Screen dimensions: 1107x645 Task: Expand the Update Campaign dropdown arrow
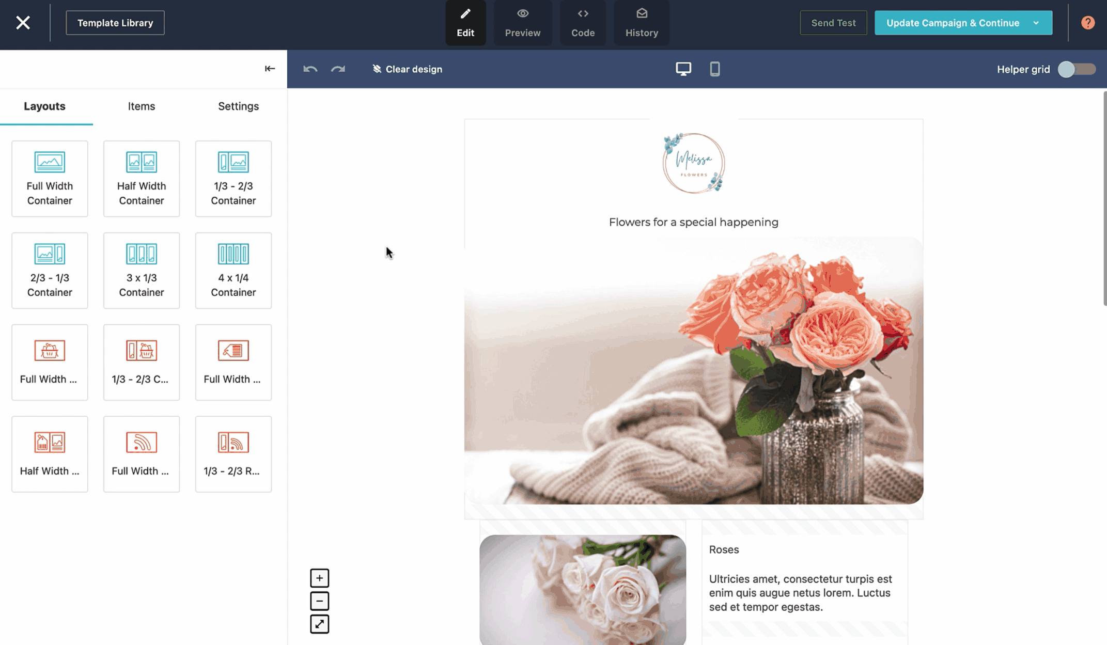point(1036,23)
